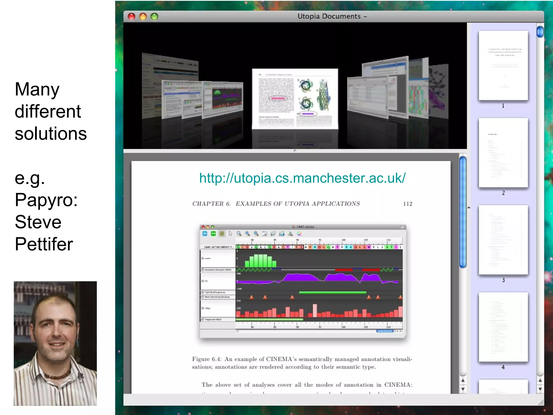This screenshot has width=553, height=415.
Task: Toggle the Secondary Structure track circle
Action: click(203, 270)
